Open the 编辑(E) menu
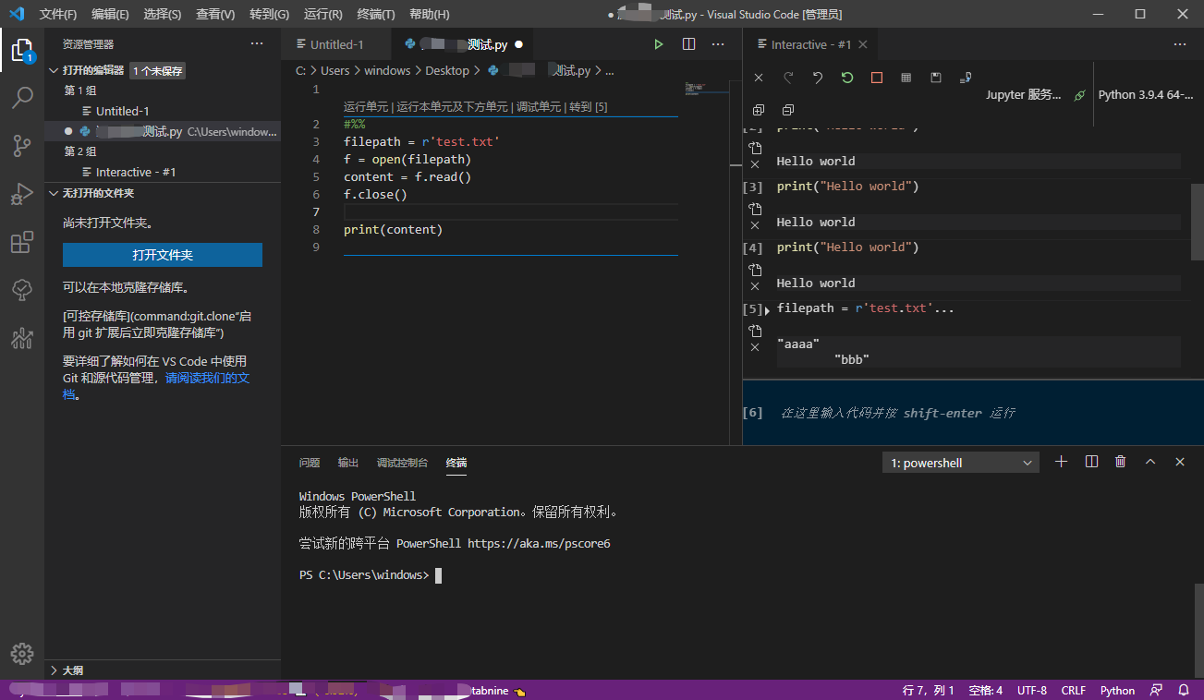1204x700 pixels. (110, 14)
